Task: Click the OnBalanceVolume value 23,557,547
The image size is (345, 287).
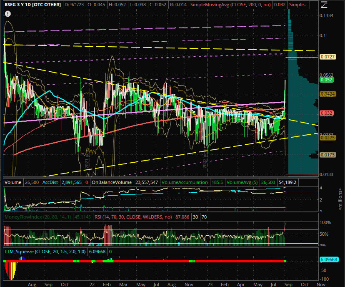Action: coord(147,182)
